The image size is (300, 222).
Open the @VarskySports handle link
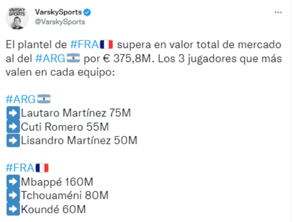pyautogui.click(x=60, y=22)
